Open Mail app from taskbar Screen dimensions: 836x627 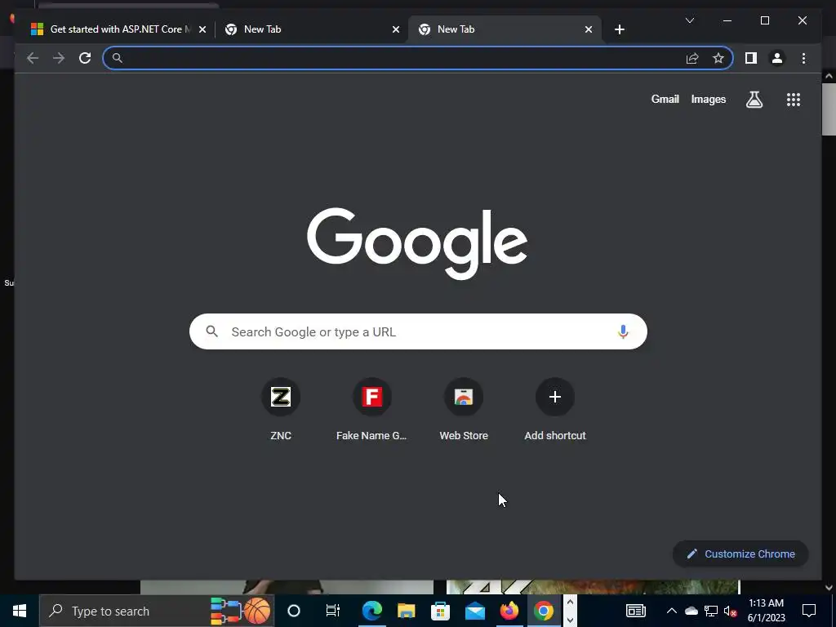point(474,611)
